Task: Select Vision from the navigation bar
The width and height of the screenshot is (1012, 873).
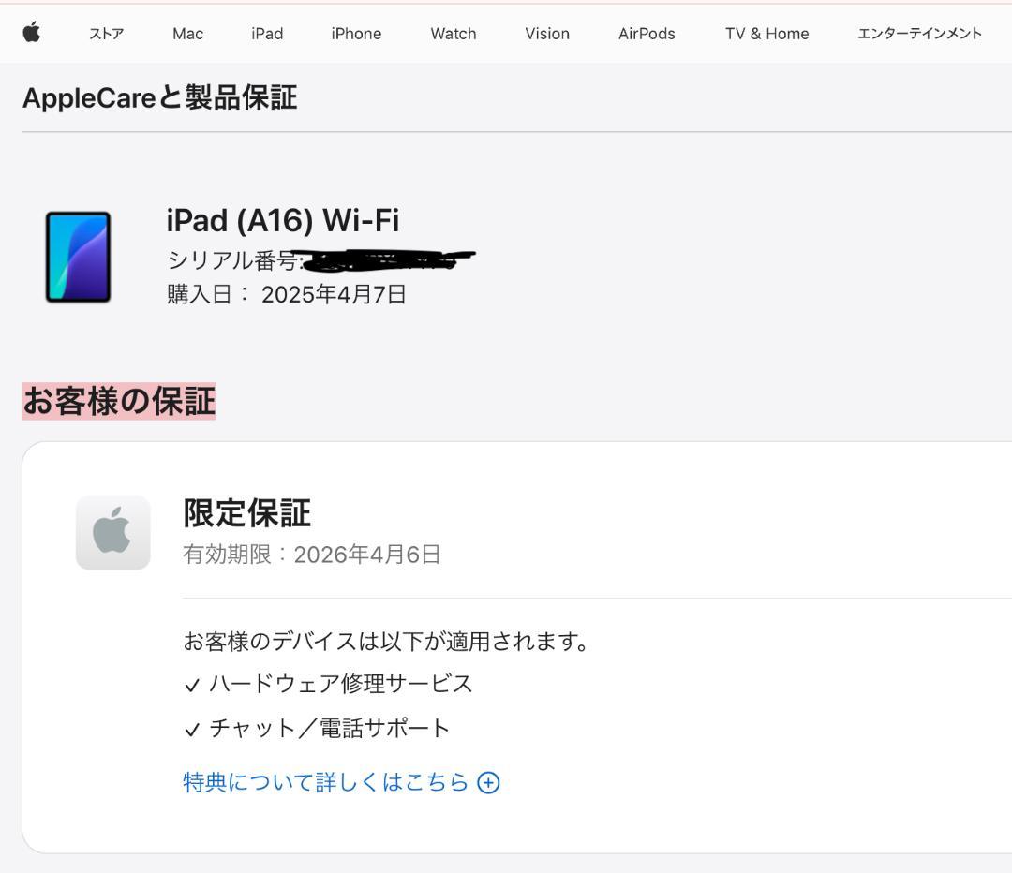Action: click(x=546, y=34)
